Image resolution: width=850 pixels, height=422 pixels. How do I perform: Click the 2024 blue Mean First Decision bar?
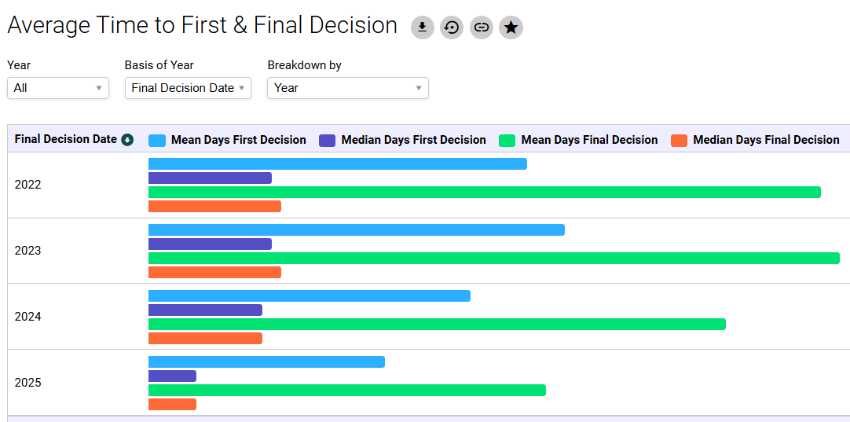(x=309, y=295)
